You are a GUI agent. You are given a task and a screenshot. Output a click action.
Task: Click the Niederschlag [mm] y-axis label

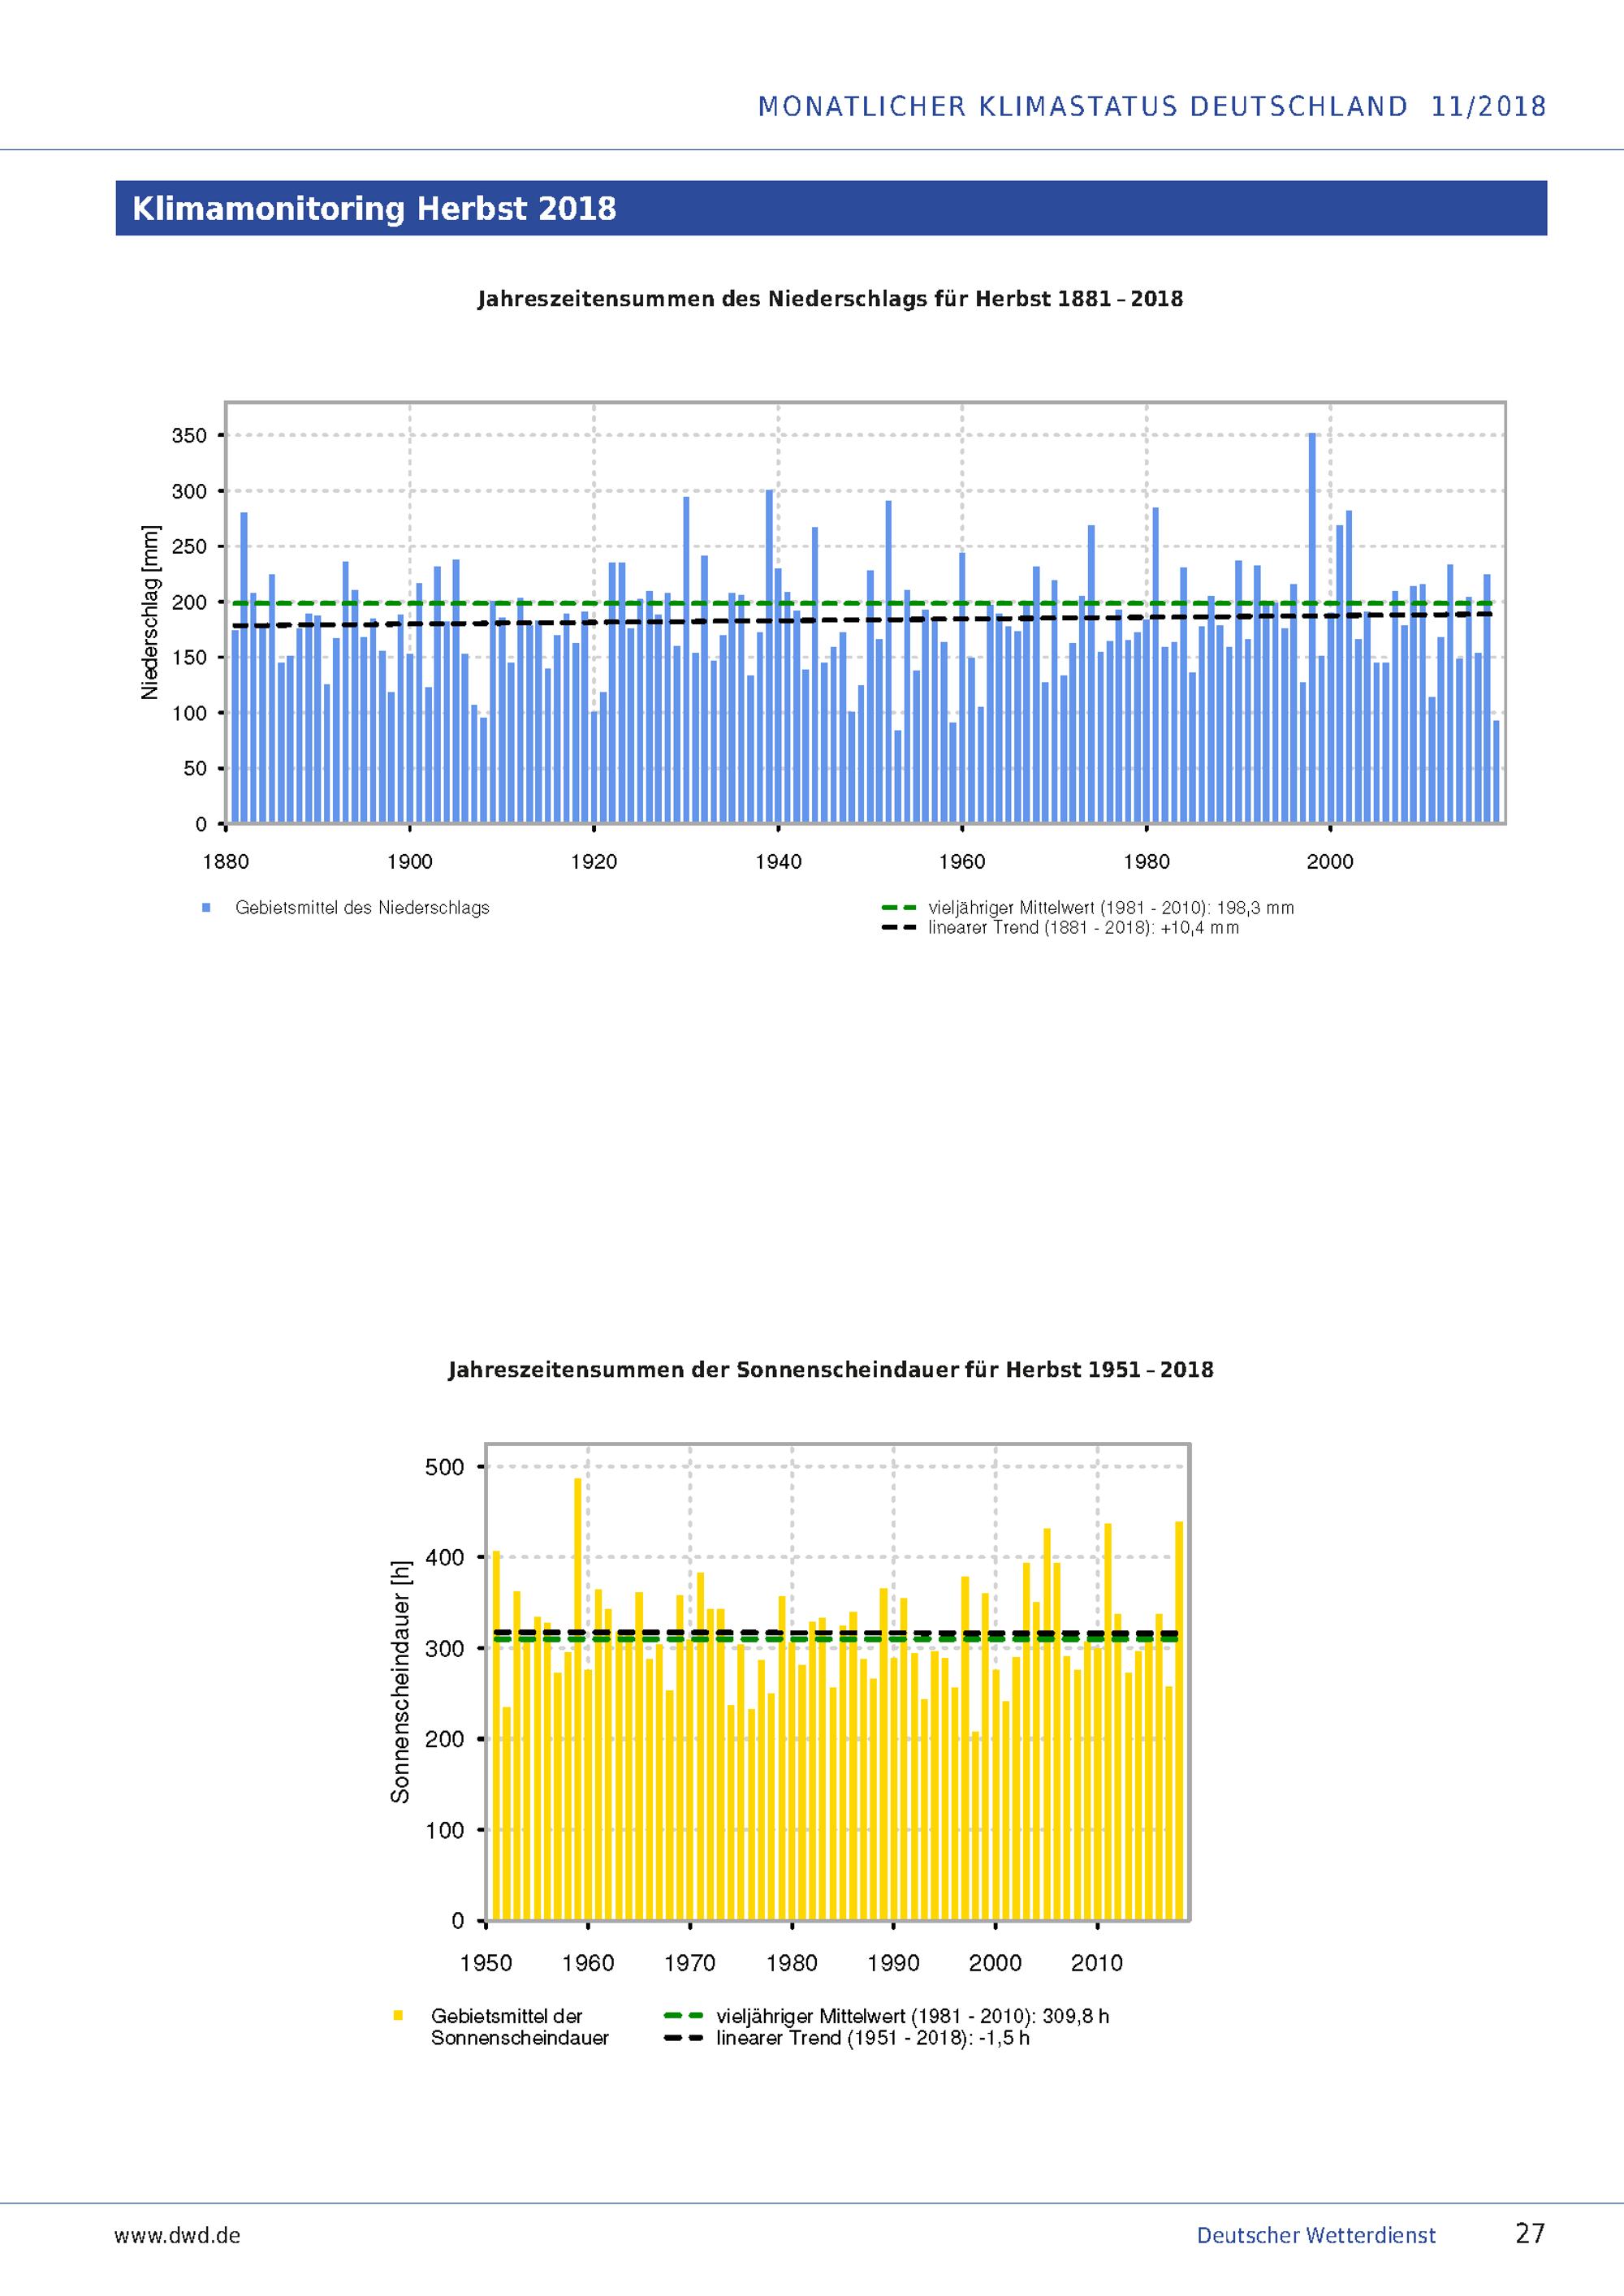click(x=150, y=612)
